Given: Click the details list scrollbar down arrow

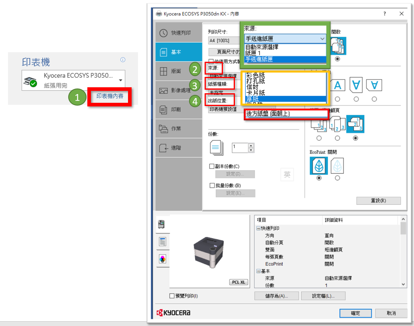Looking at the screenshot, I should [x=403, y=284].
